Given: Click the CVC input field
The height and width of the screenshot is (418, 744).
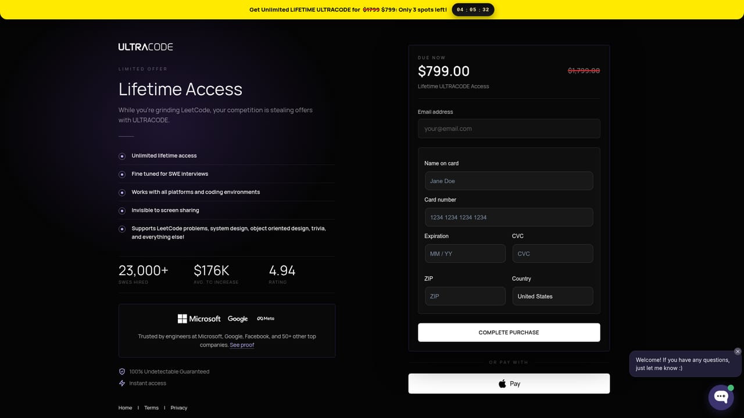Looking at the screenshot, I should tap(553, 254).
